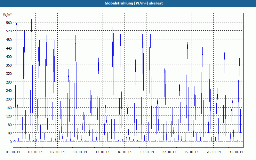Select the 520 value on the y-axis
The image size is (256, 160).
[x=9, y=31]
